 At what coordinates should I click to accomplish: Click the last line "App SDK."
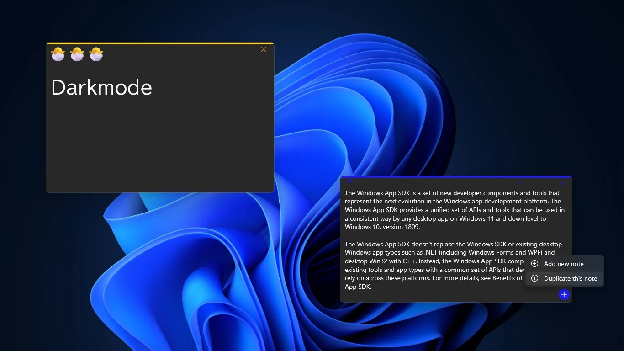point(358,287)
